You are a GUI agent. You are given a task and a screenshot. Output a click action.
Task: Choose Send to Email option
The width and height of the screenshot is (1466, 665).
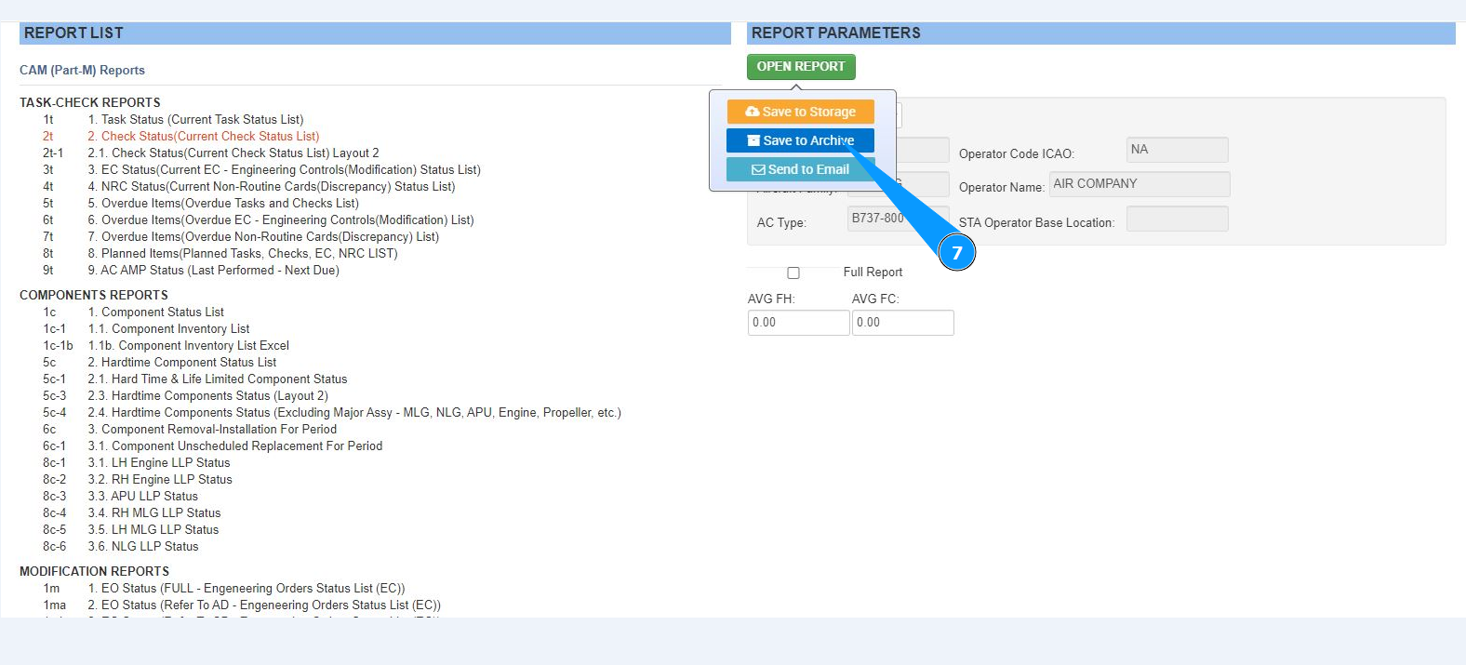click(x=800, y=169)
